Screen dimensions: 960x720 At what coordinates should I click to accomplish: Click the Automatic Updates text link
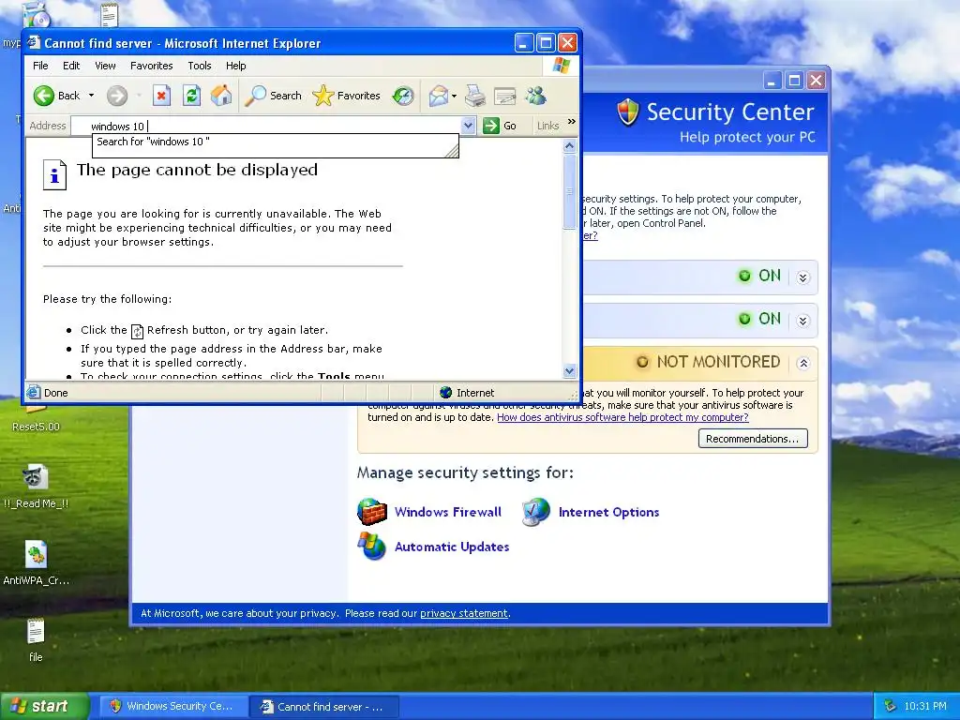(452, 547)
